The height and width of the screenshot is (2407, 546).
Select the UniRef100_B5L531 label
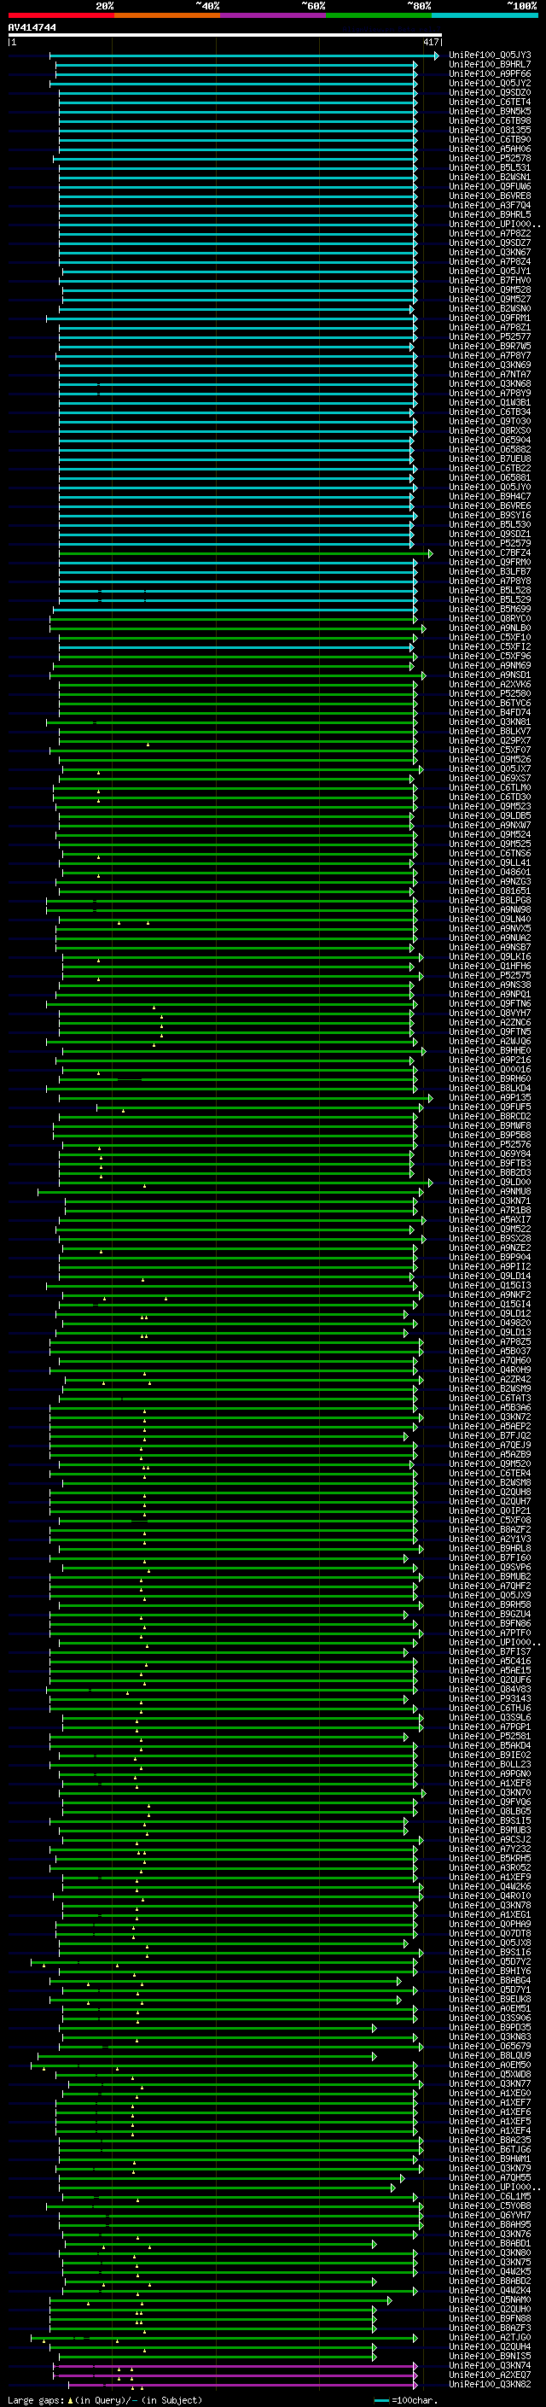pos(489,168)
